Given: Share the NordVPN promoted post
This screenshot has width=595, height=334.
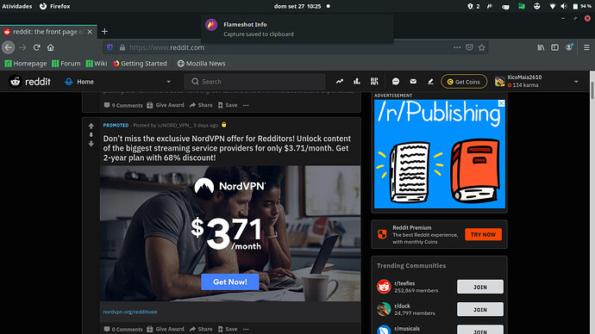Looking at the screenshot, I should (x=201, y=329).
